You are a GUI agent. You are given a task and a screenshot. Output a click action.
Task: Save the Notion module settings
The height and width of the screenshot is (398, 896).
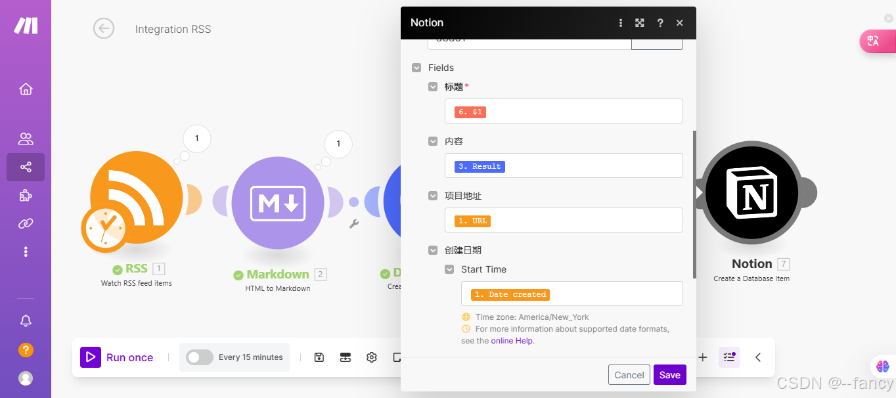coord(670,375)
